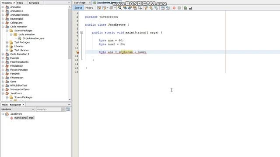Expand the Test Libraries node
280x157 pixels.
[x=7, y=50]
